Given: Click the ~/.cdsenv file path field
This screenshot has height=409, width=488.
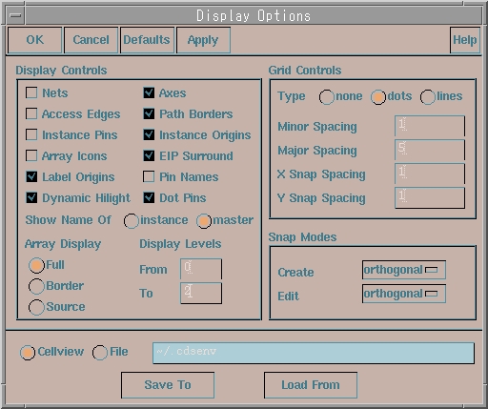Looking at the screenshot, I should tap(314, 353).
